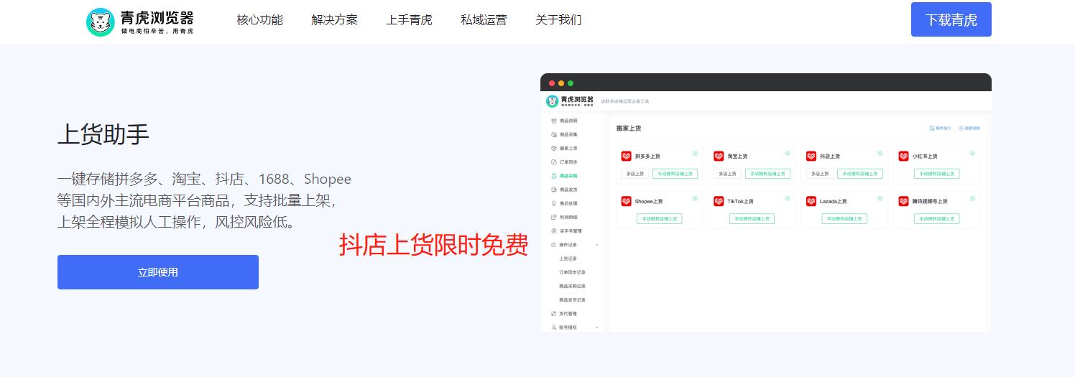Open 商品采购记录 under 操作记录
Image resolution: width=1075 pixels, height=377 pixels.
pyautogui.click(x=572, y=286)
